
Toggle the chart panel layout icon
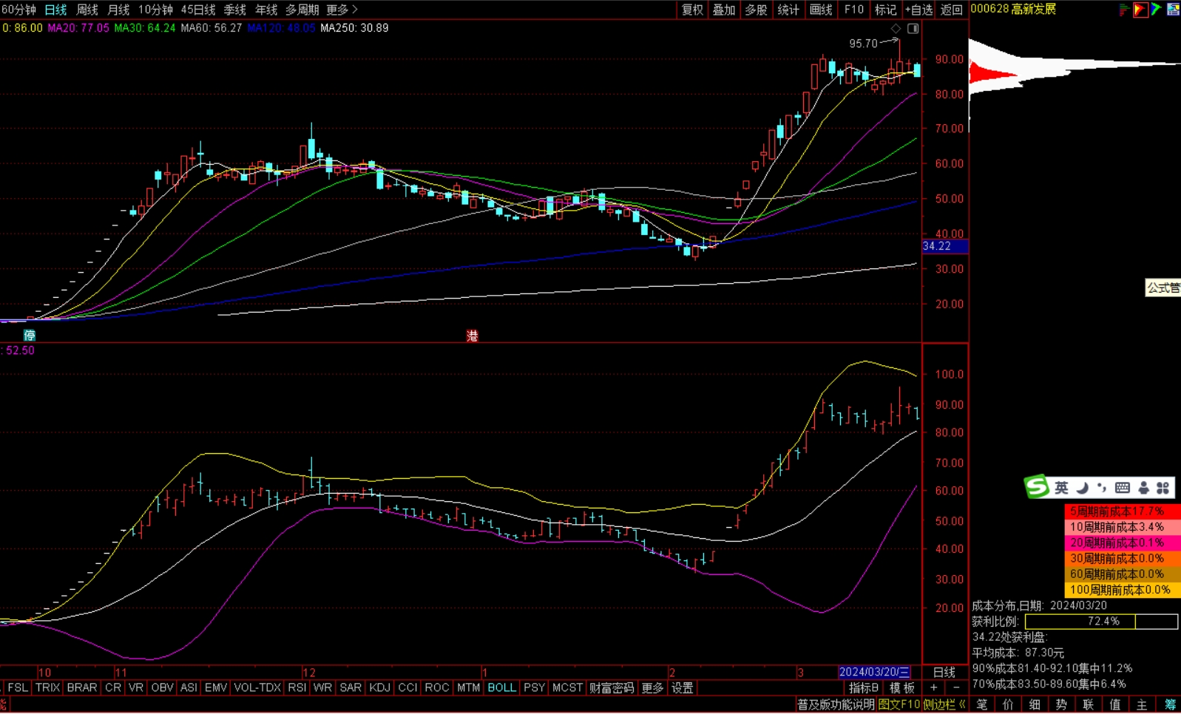pyautogui.click(x=913, y=28)
